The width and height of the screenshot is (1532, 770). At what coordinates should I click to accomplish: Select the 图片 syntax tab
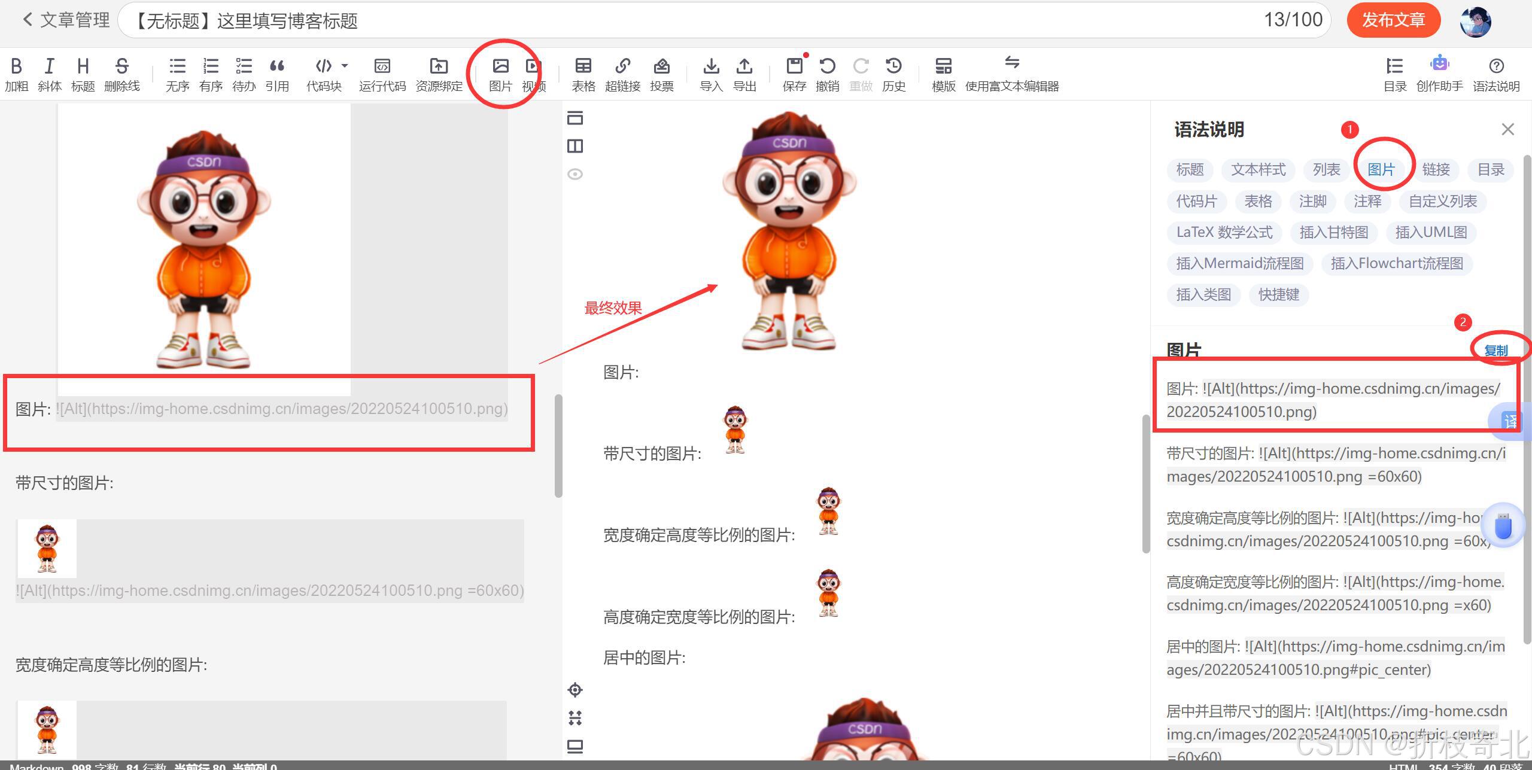click(x=1381, y=170)
